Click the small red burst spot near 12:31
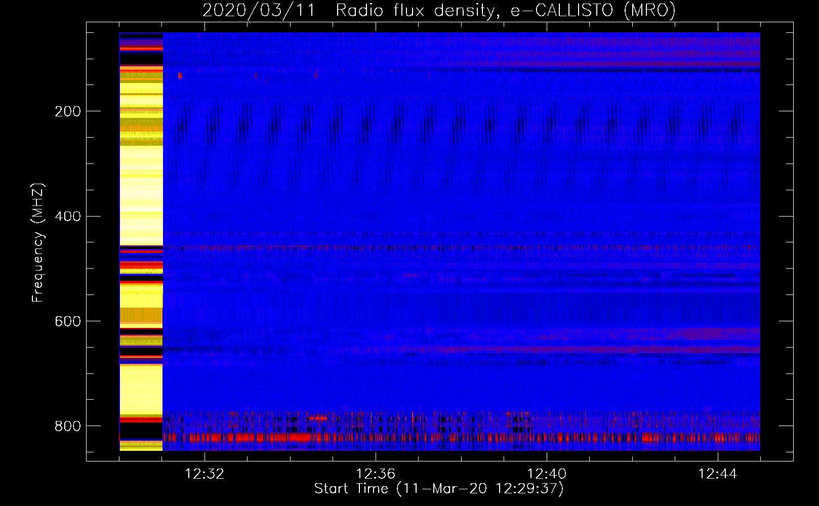The height and width of the screenshot is (506, 819). click(x=180, y=75)
